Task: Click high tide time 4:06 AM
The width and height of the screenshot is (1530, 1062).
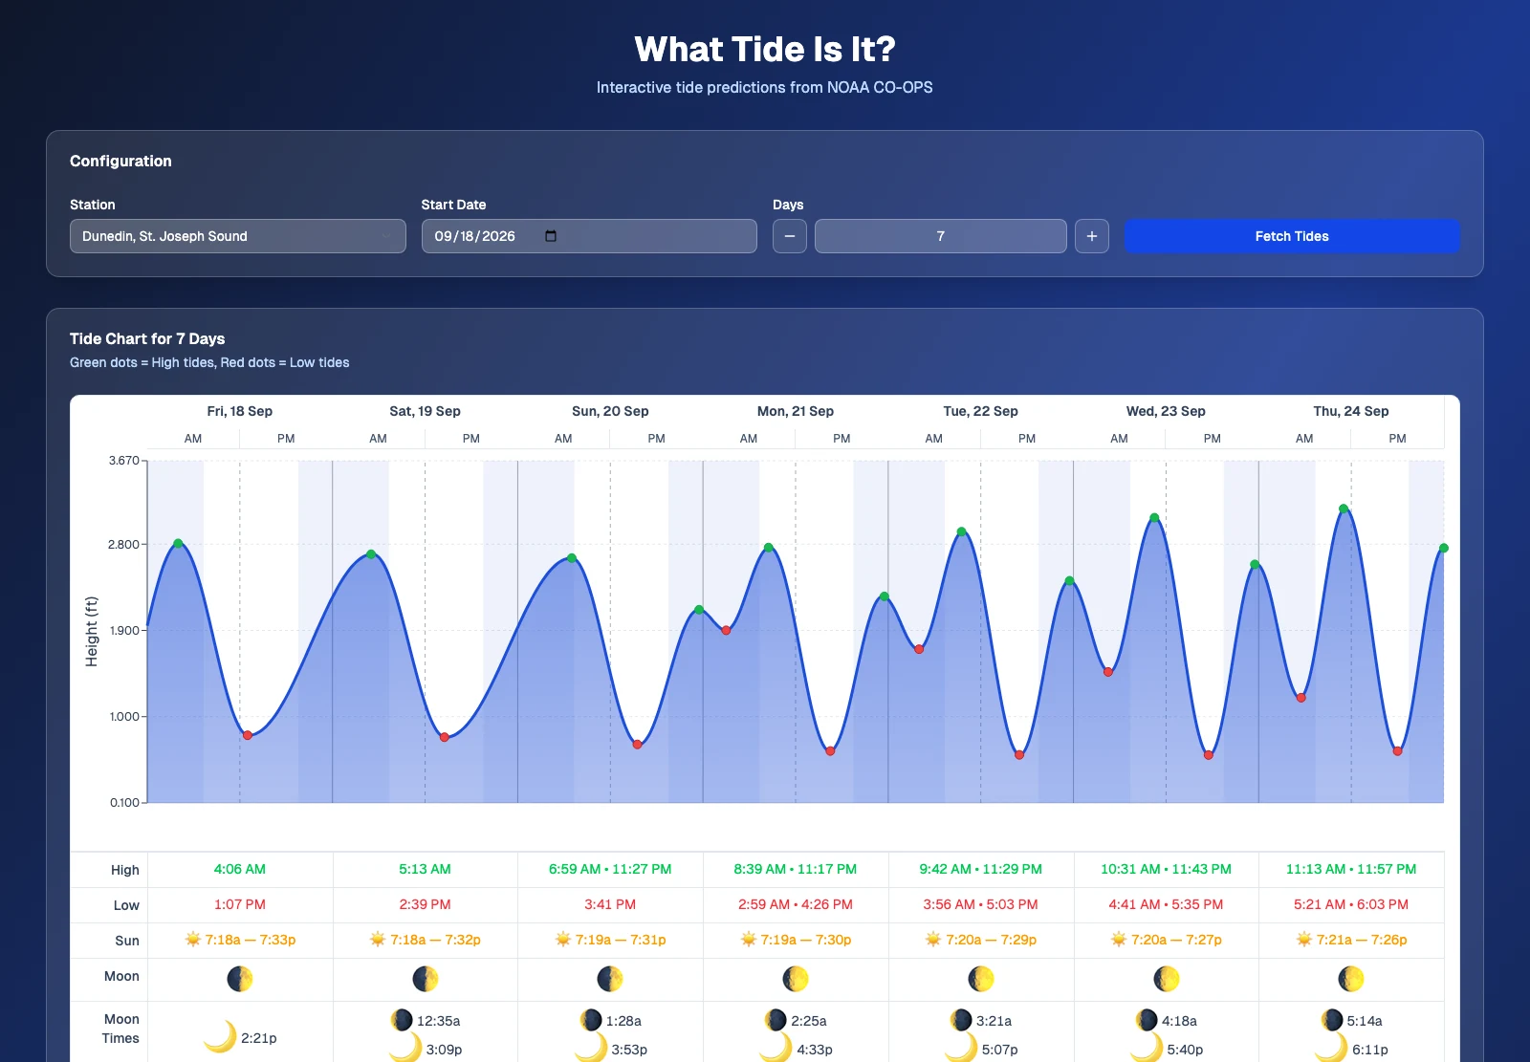Action: tap(240, 869)
